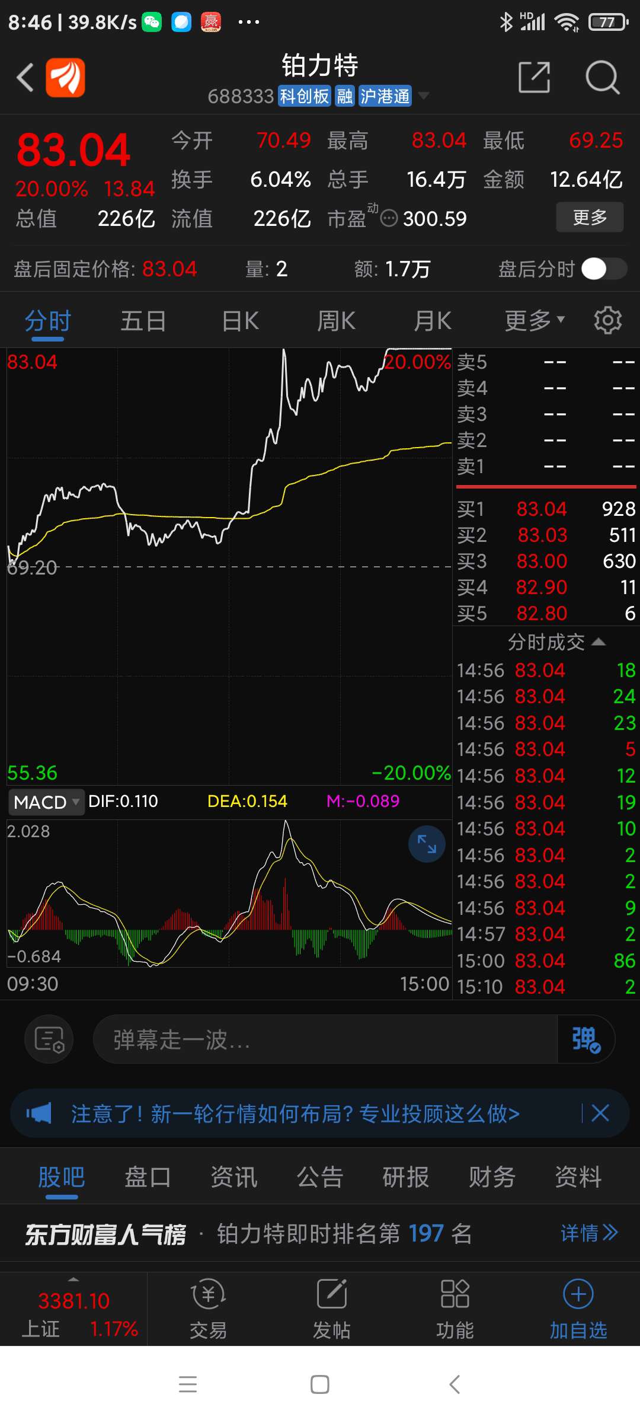Tap the 15:10 83.04 trade row
This screenshot has width=640, height=1423.
tap(546, 987)
